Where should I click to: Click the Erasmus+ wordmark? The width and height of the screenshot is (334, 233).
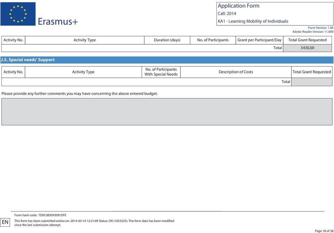pos(58,22)
